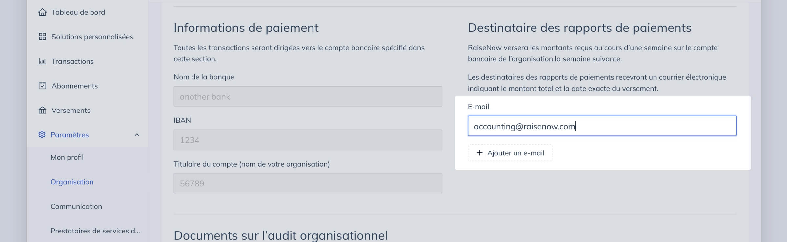Click the Informations de paiement heading
Image resolution: width=787 pixels, height=242 pixels.
pyautogui.click(x=246, y=28)
